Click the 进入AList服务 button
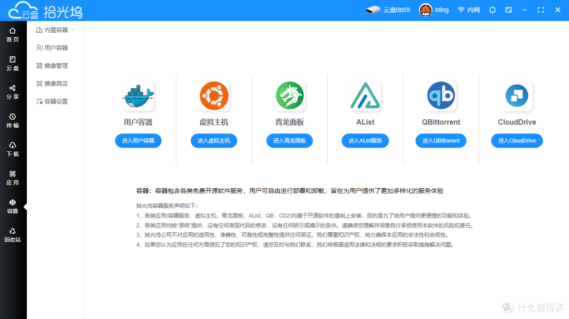Viewport: 569px width, 319px height. pyautogui.click(x=365, y=140)
